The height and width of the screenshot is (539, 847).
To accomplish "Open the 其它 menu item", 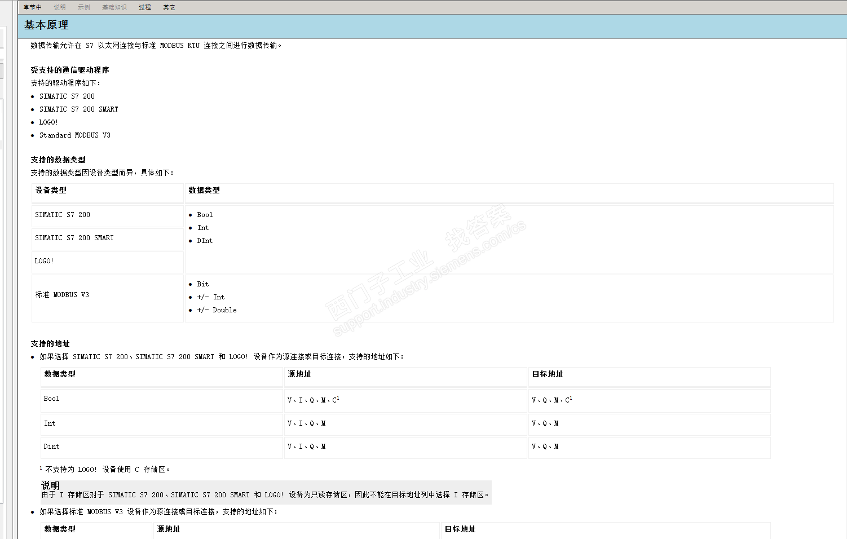I will click(169, 7).
